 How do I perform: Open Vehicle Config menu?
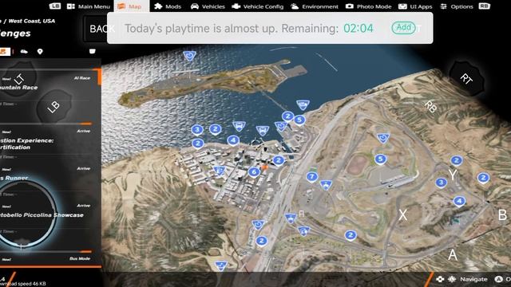tap(257, 6)
